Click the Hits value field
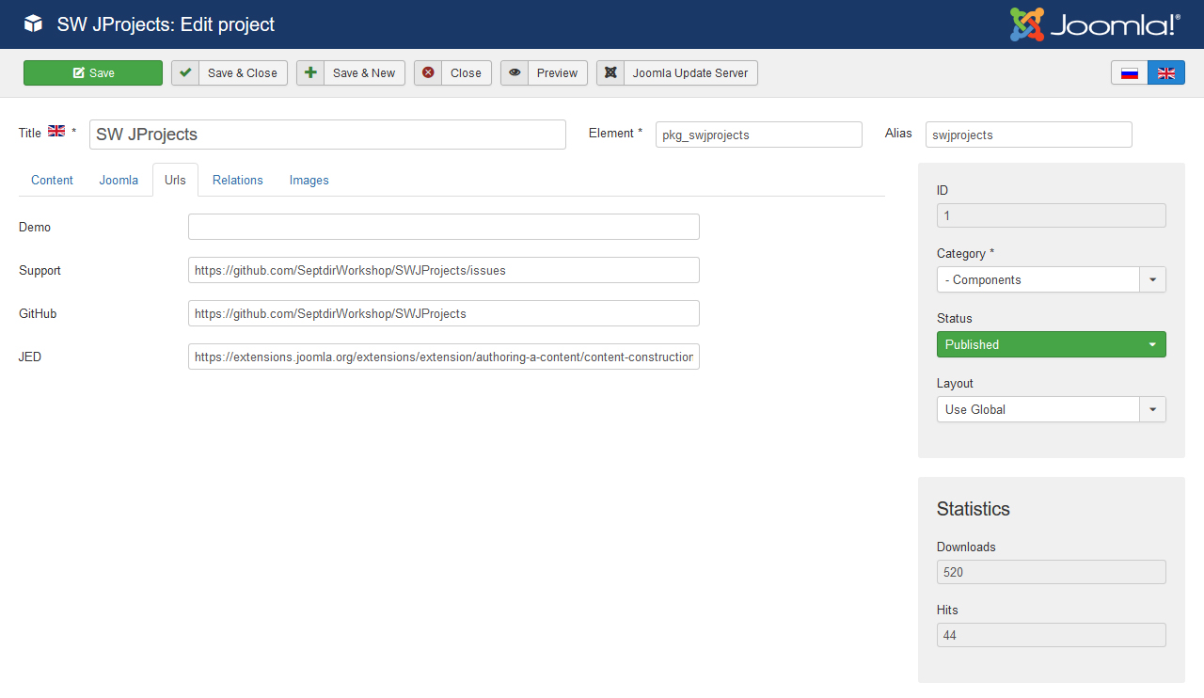1204x698 pixels. 1052,635
